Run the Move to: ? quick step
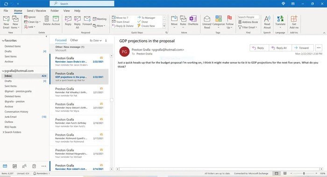The width and height of the screenshot is (327, 177). coord(120,18)
